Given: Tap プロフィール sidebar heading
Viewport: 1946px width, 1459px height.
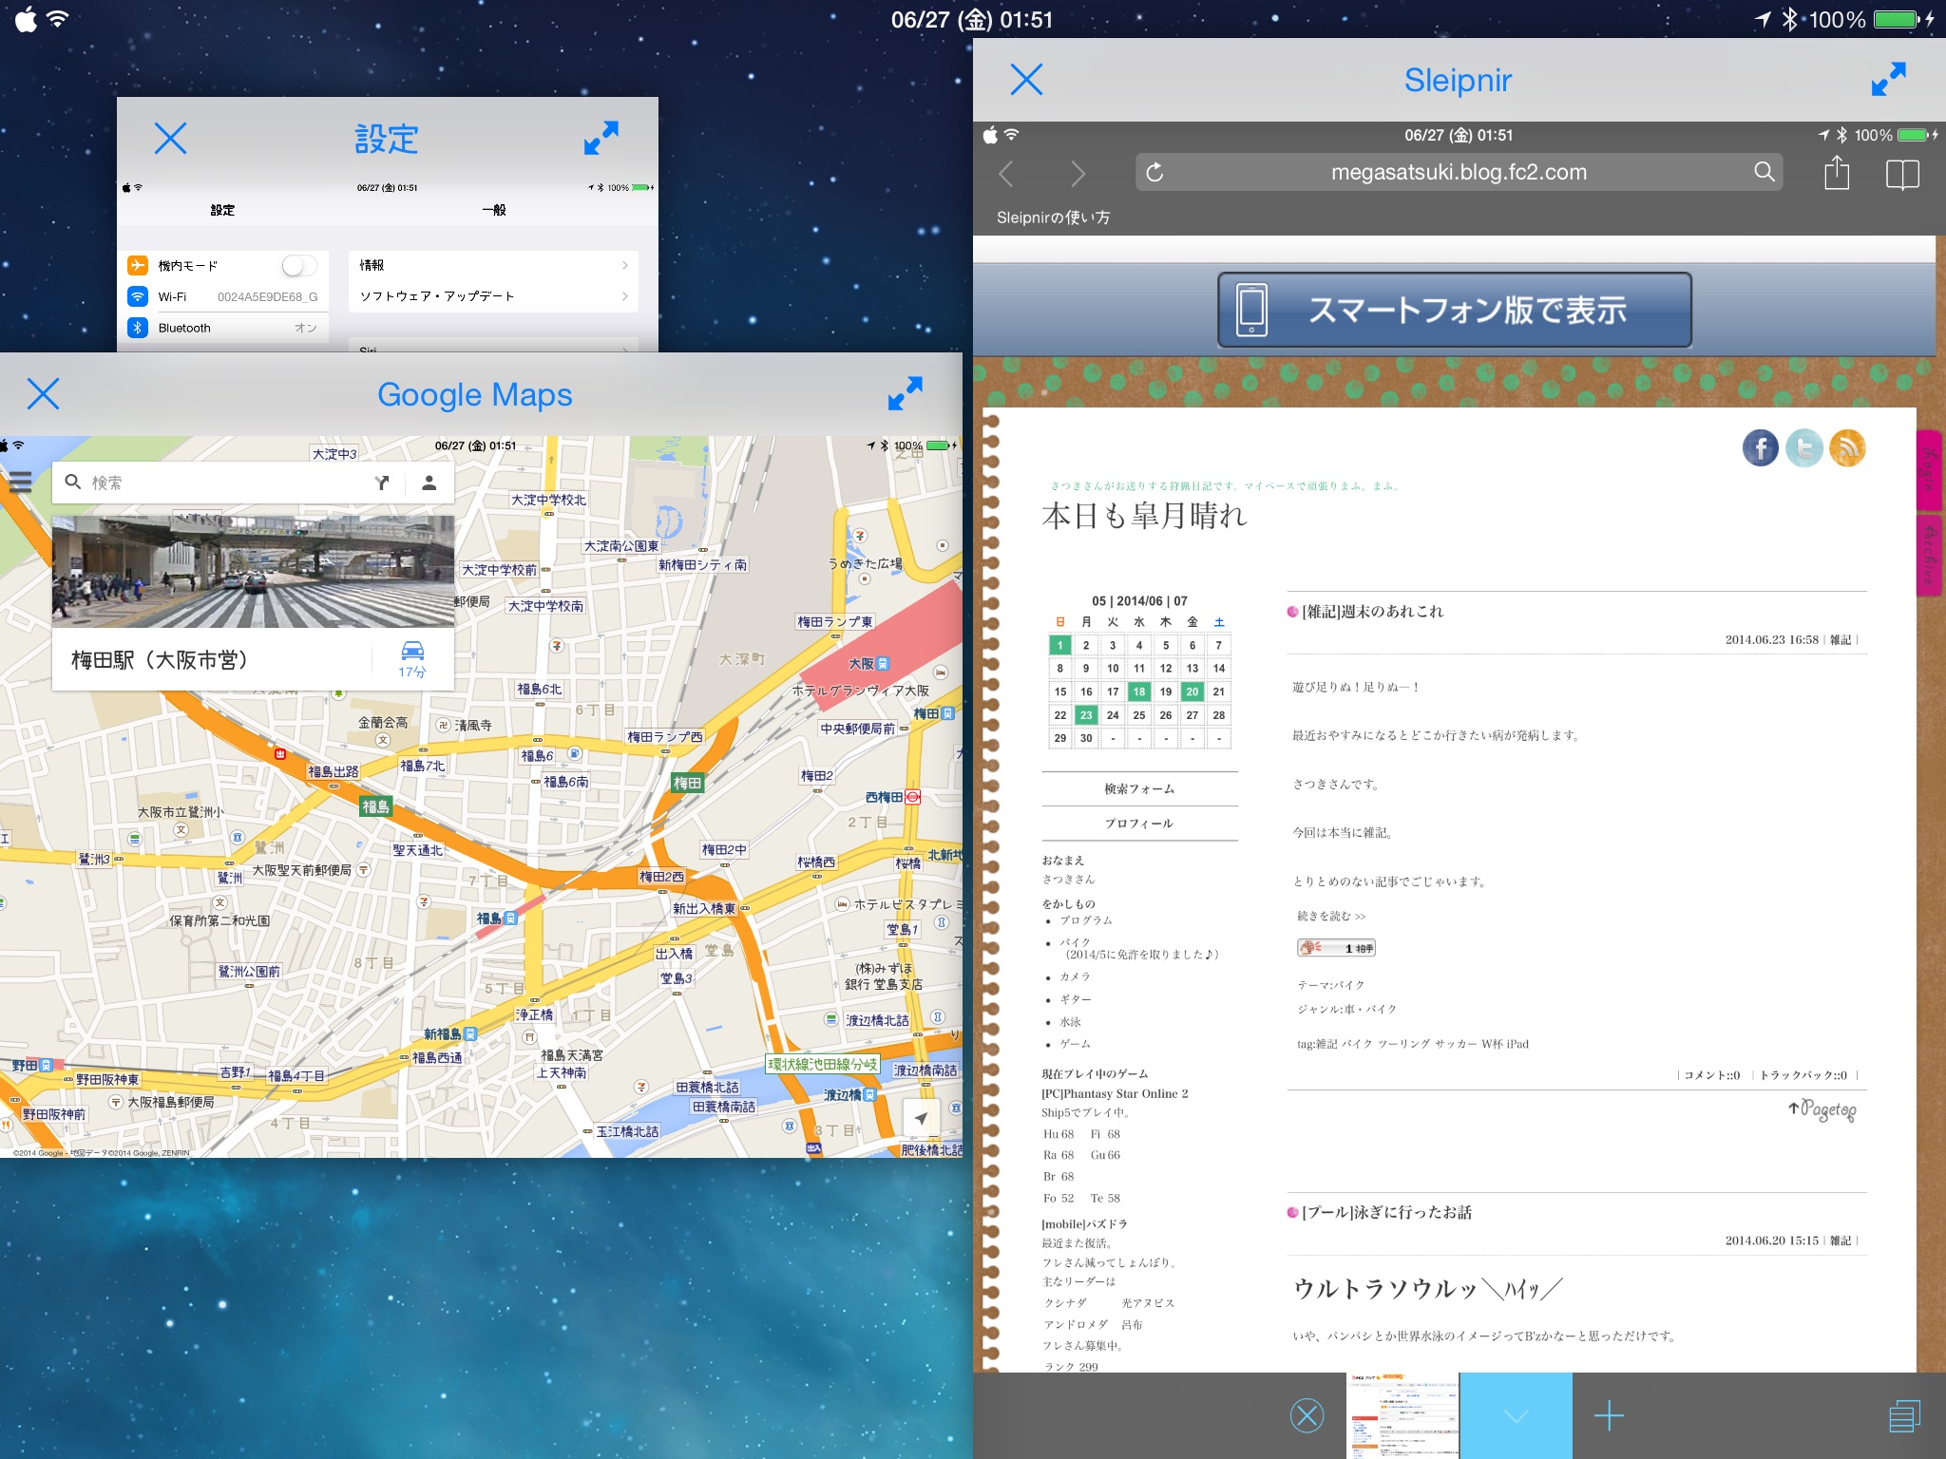Looking at the screenshot, I should [x=1139, y=823].
